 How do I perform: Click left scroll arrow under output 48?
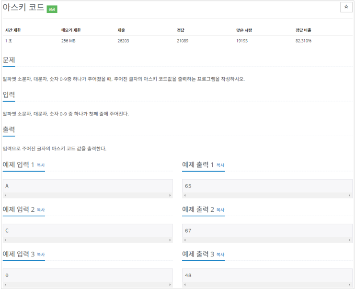pos(185,285)
